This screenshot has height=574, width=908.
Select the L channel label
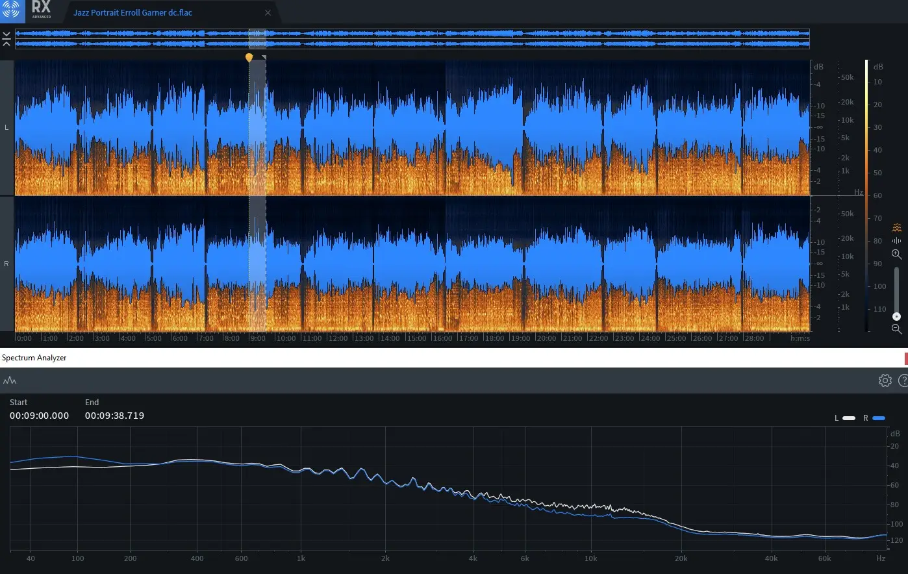[x=6, y=127]
